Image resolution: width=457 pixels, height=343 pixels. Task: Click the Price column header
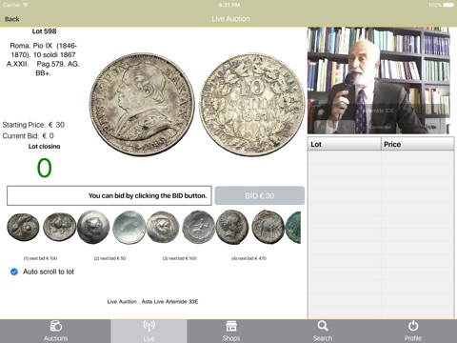coord(418,144)
